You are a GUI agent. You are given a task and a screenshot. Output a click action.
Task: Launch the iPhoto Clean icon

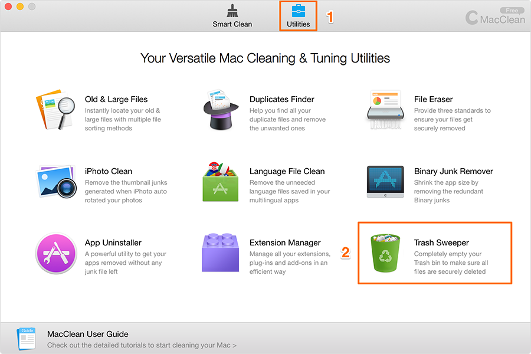56,182
